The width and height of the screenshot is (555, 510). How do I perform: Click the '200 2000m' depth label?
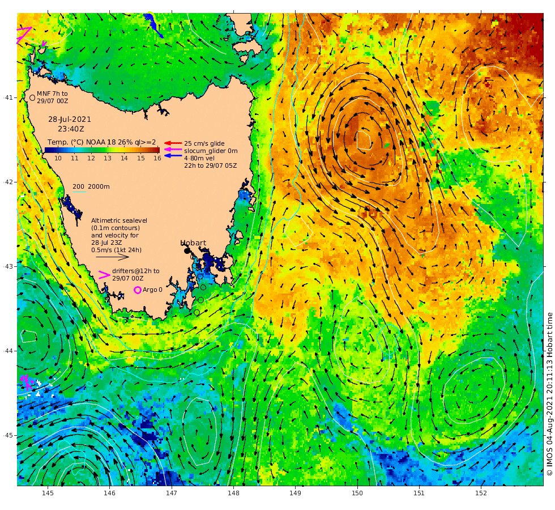(x=91, y=186)
